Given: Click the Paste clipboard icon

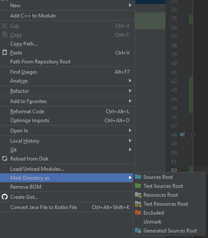Looking at the screenshot, I should (5, 52).
